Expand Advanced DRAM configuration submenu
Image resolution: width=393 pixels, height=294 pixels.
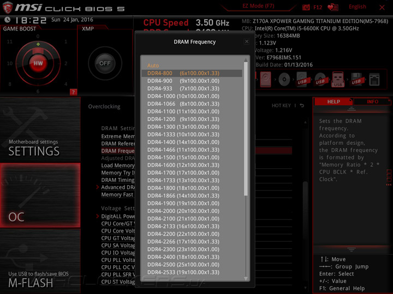pos(98,187)
